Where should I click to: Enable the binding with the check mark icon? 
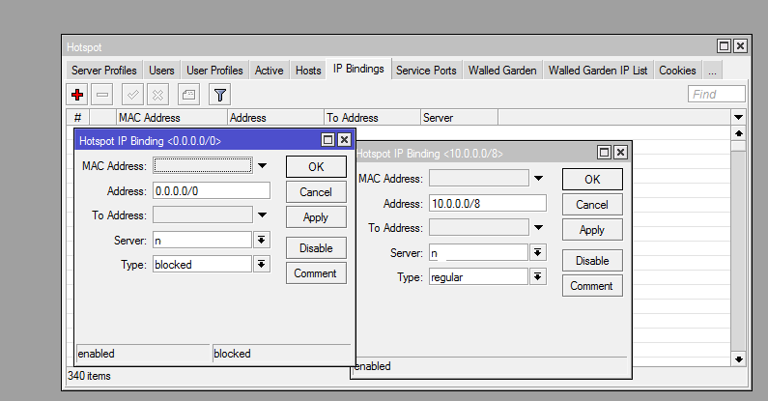132,95
